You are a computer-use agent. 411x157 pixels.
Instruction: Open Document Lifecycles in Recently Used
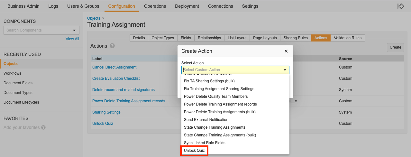[x=21, y=102]
